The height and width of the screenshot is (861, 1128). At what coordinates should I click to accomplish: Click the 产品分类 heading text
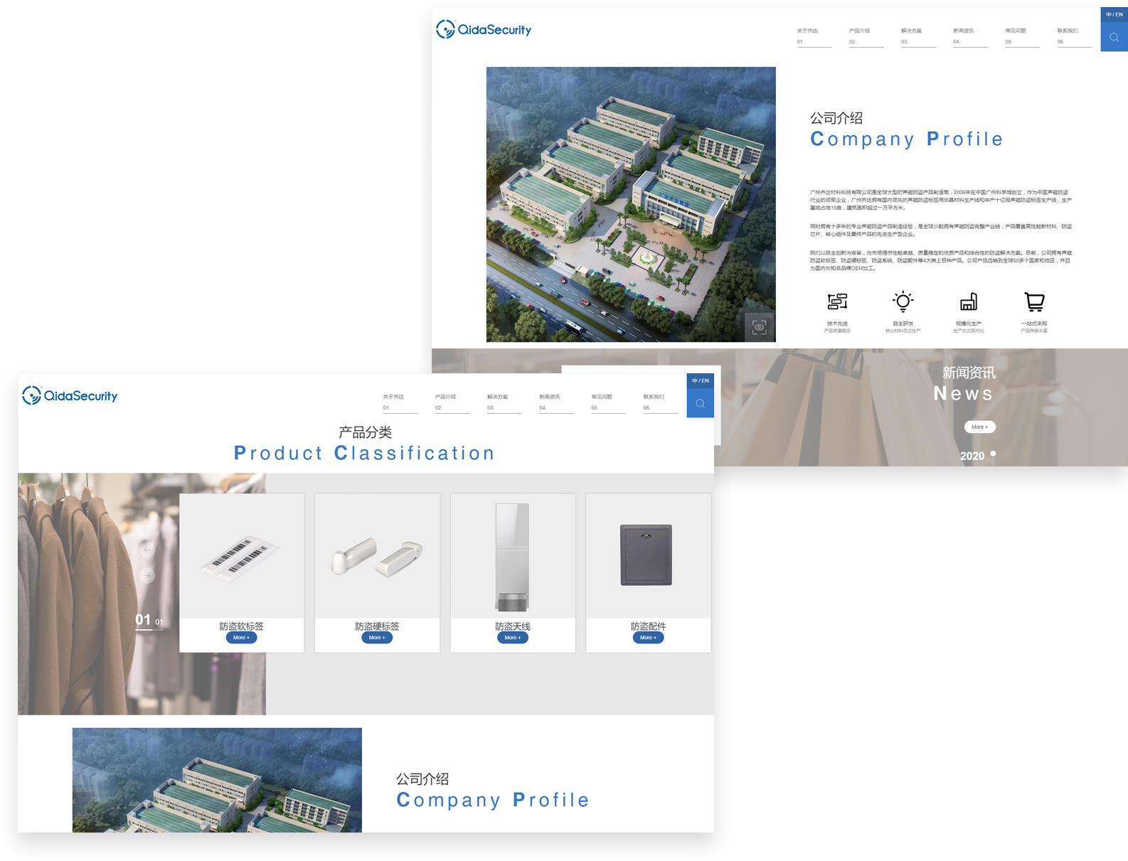[365, 432]
